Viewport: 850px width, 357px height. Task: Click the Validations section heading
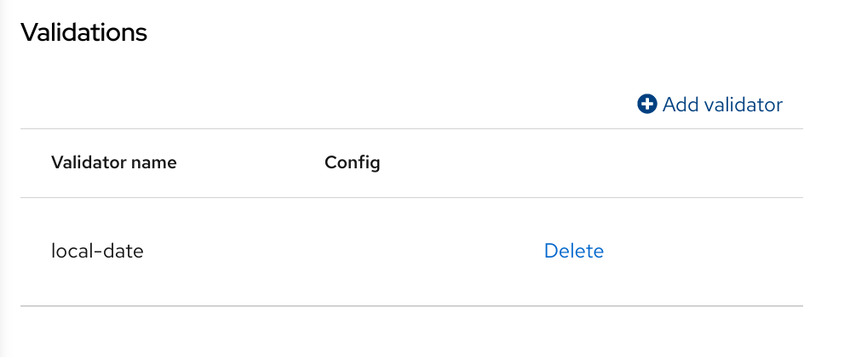(x=83, y=32)
